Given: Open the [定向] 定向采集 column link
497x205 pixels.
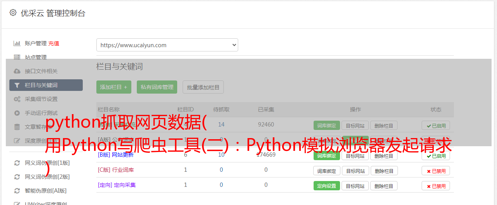Looking at the screenshot, I should tap(117, 185).
